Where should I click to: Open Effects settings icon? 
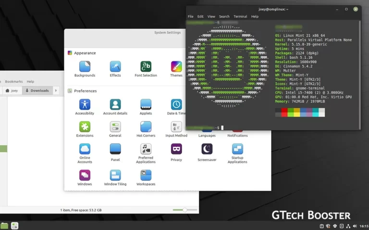coord(115,67)
